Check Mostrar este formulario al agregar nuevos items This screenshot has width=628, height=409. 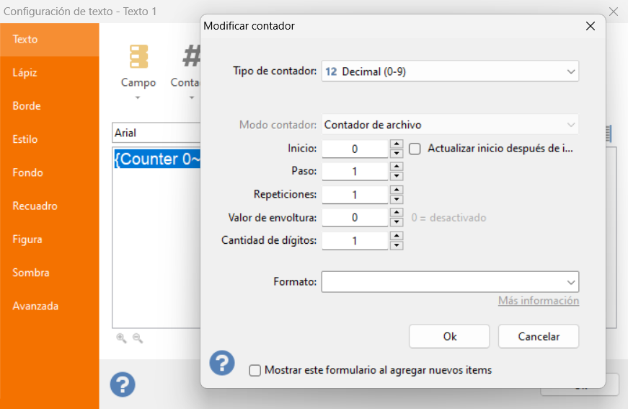click(255, 370)
